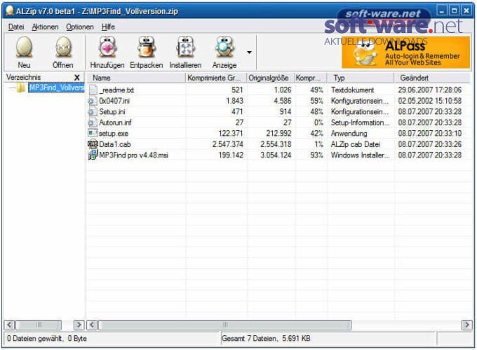Sort by Kompr... ratio column header
The image size is (477, 350).
pos(311,78)
